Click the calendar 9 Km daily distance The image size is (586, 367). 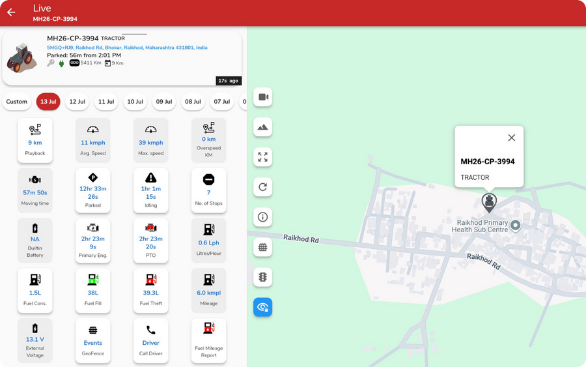point(114,63)
